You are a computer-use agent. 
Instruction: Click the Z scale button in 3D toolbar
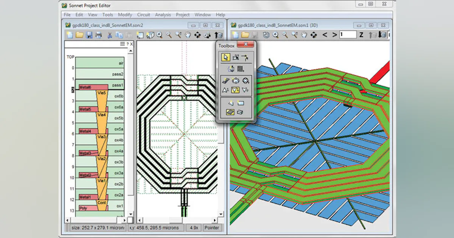(361, 35)
